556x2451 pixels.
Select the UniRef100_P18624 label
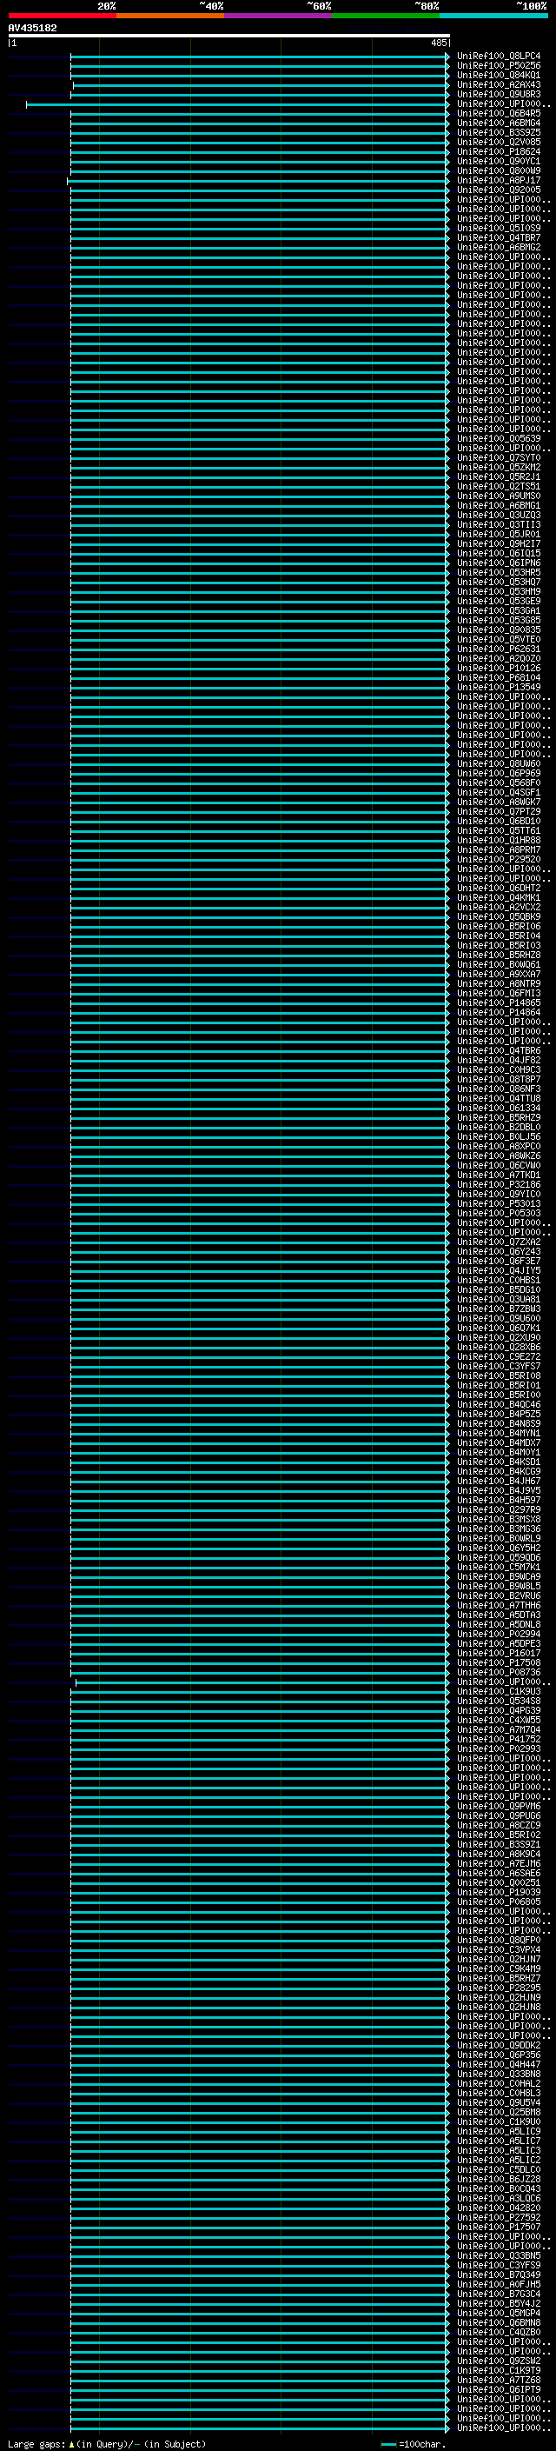pos(499,151)
